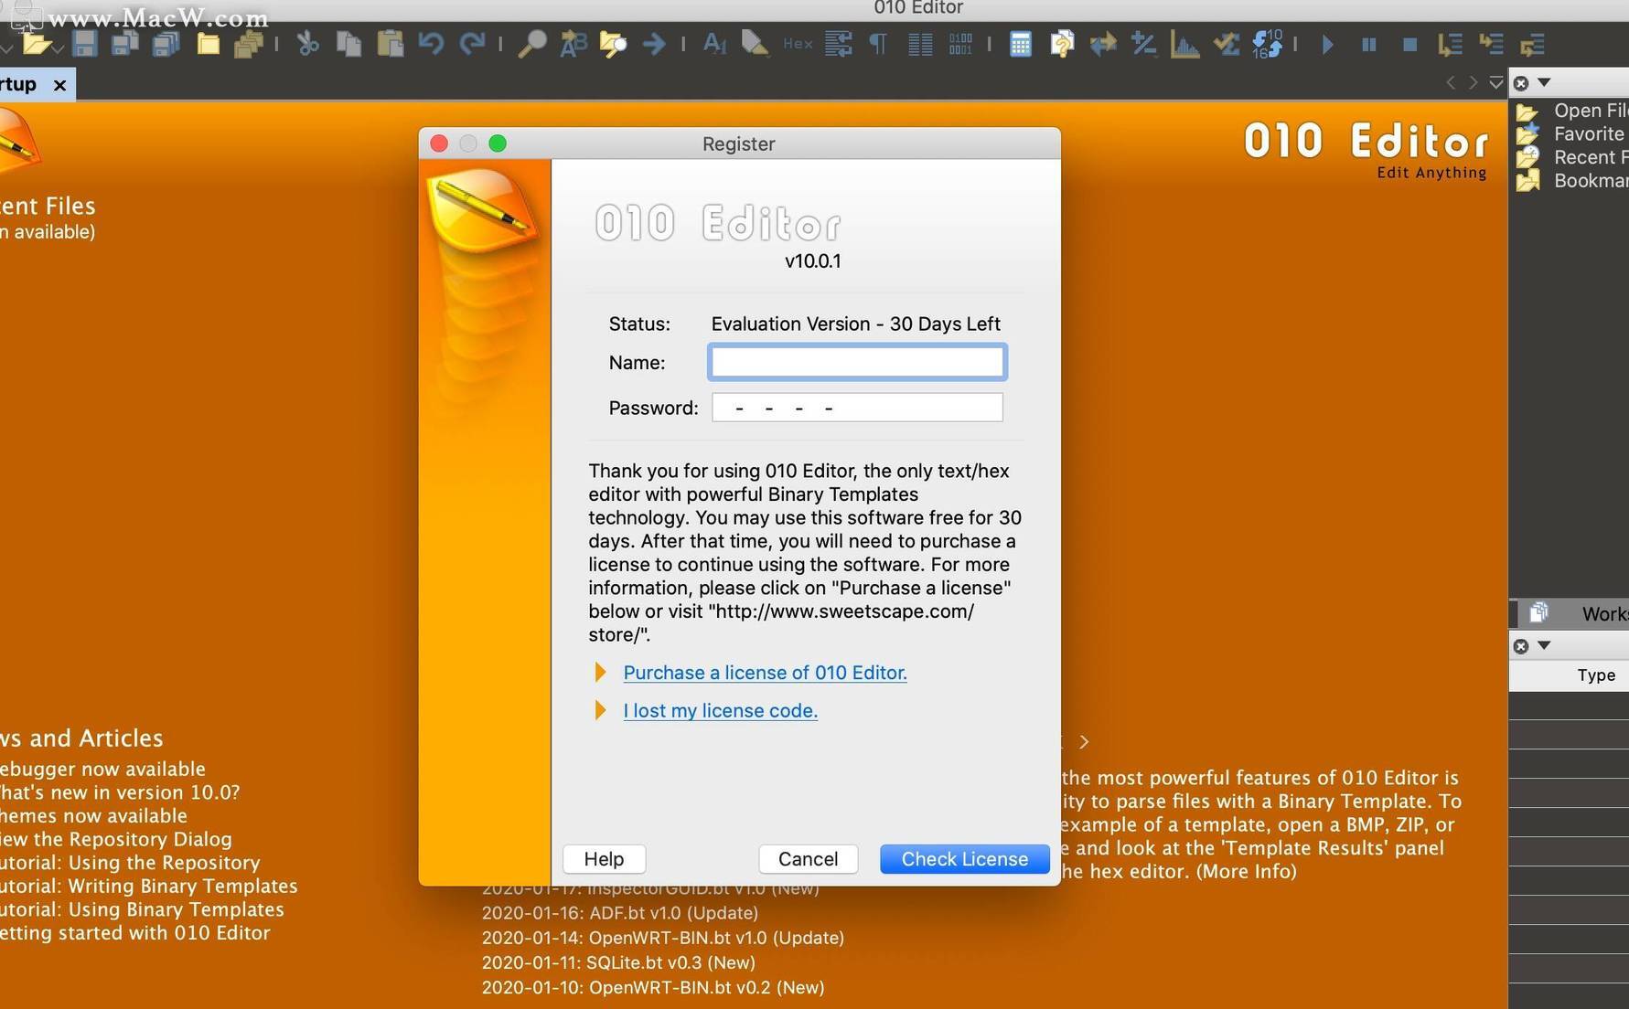
Task: Click the Stop script square icon
Action: click(x=1409, y=44)
